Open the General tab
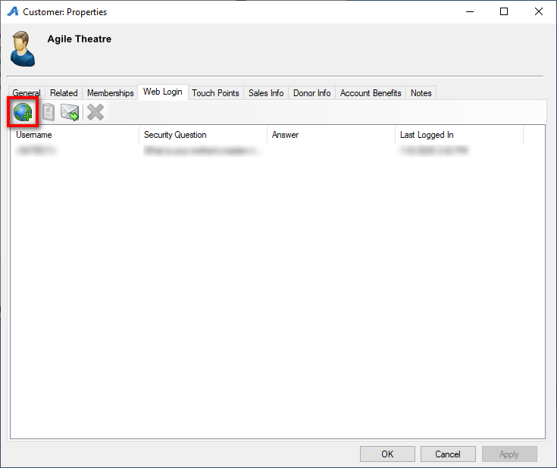This screenshot has height=468, width=557. click(x=27, y=93)
